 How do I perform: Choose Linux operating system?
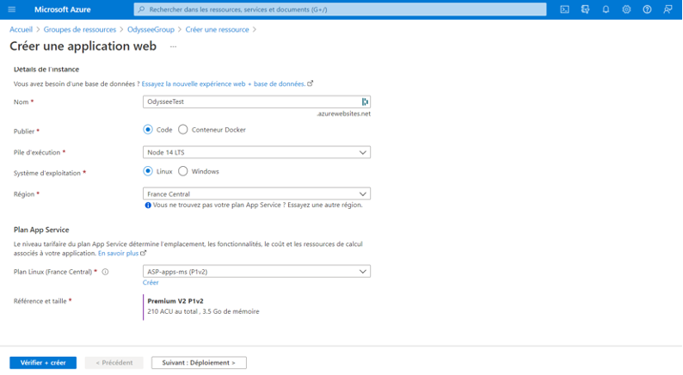pos(148,171)
